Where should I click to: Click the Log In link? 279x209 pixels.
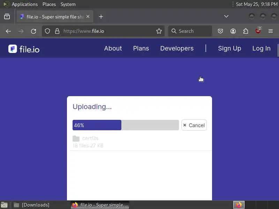(261, 48)
